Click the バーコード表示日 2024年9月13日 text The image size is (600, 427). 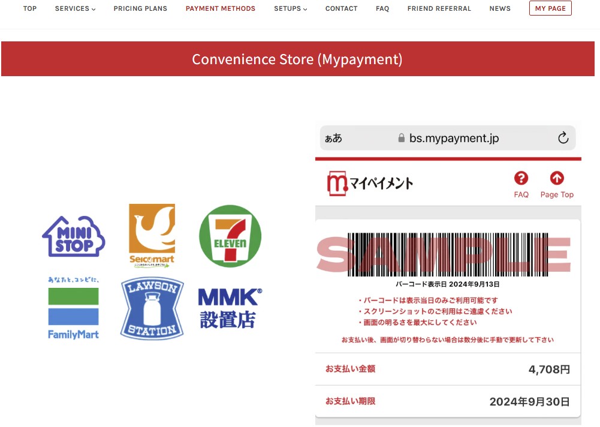coord(447,284)
